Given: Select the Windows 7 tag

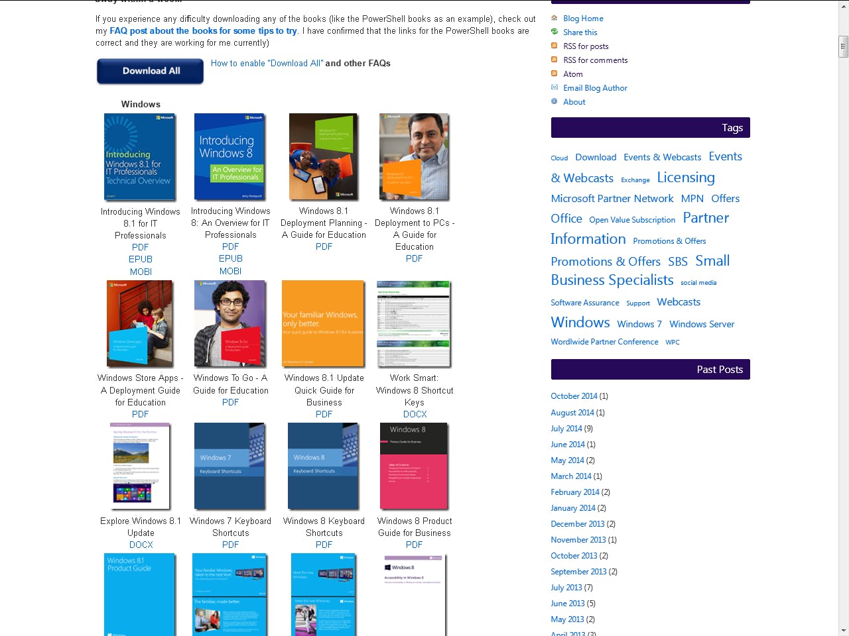Looking at the screenshot, I should coord(639,325).
